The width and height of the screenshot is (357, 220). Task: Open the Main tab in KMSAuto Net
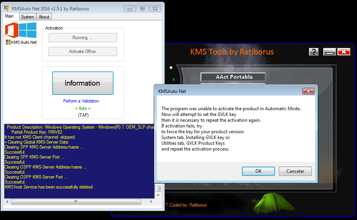pos(9,16)
